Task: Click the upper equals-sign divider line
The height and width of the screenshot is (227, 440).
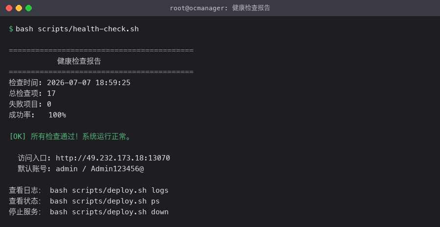Action: coord(101,50)
